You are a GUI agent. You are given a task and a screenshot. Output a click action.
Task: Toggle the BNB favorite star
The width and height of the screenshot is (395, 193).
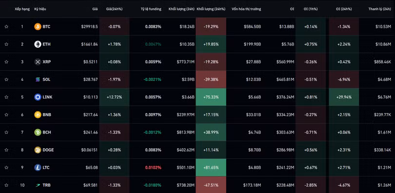tap(6, 115)
